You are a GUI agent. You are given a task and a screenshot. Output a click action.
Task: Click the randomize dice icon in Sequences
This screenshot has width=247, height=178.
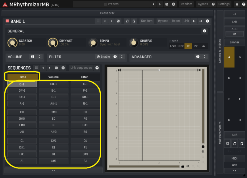coord(56,68)
